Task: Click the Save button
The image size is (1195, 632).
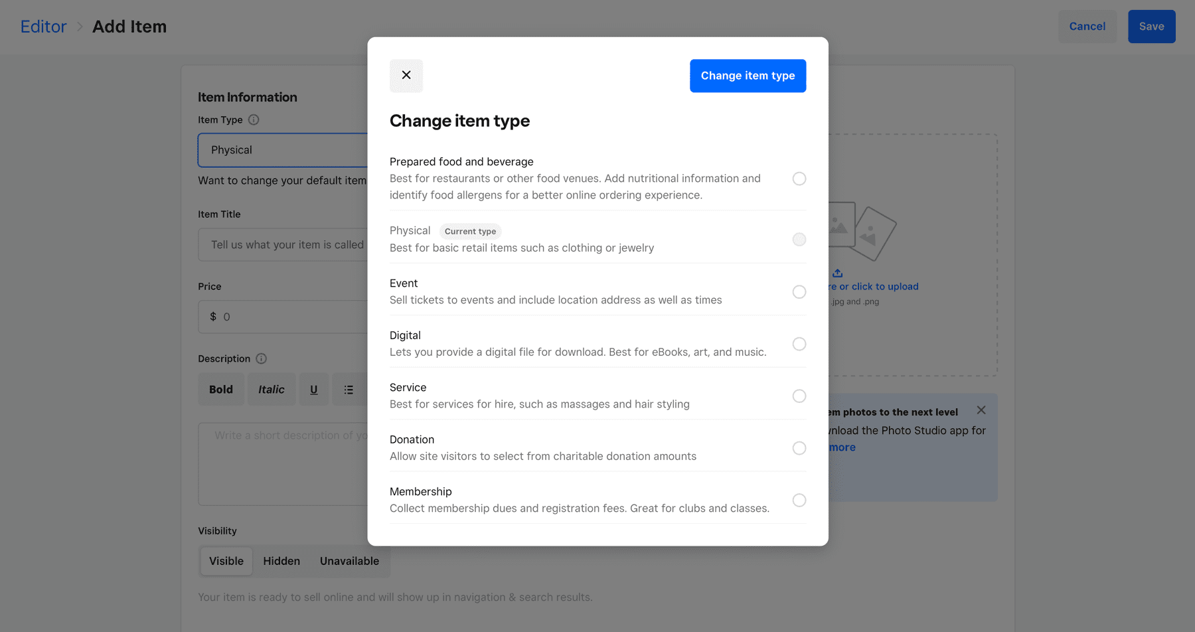Action: 1151,27
